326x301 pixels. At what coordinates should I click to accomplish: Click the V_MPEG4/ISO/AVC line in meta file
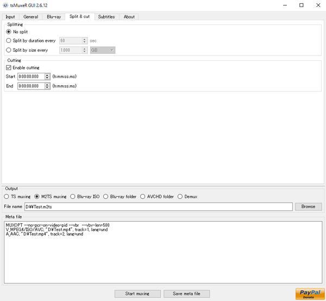(57, 229)
